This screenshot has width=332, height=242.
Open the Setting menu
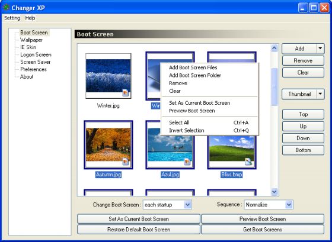(x=12, y=18)
